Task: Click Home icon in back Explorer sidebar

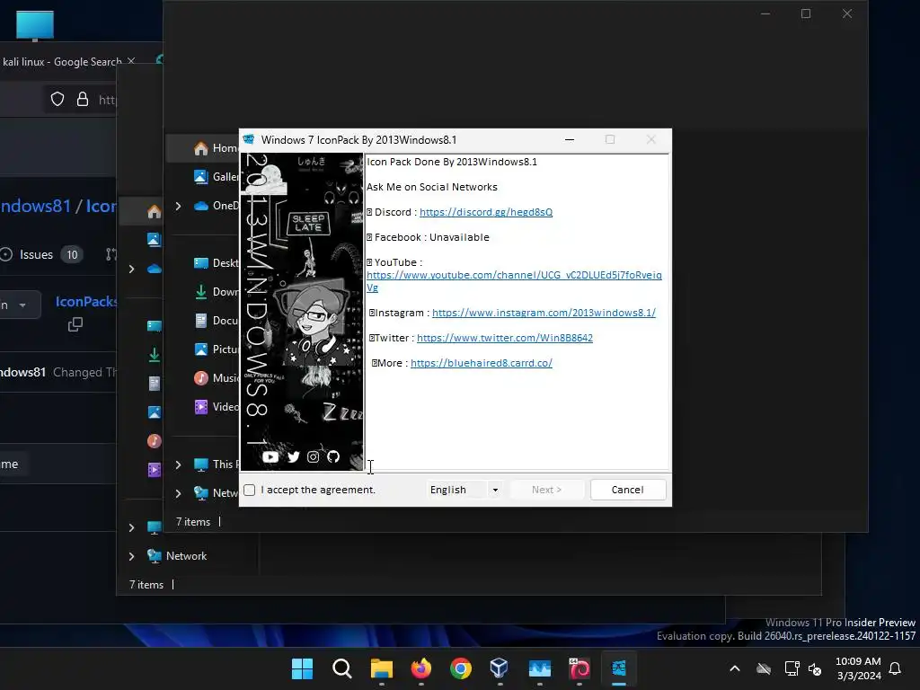Action: coord(155,212)
